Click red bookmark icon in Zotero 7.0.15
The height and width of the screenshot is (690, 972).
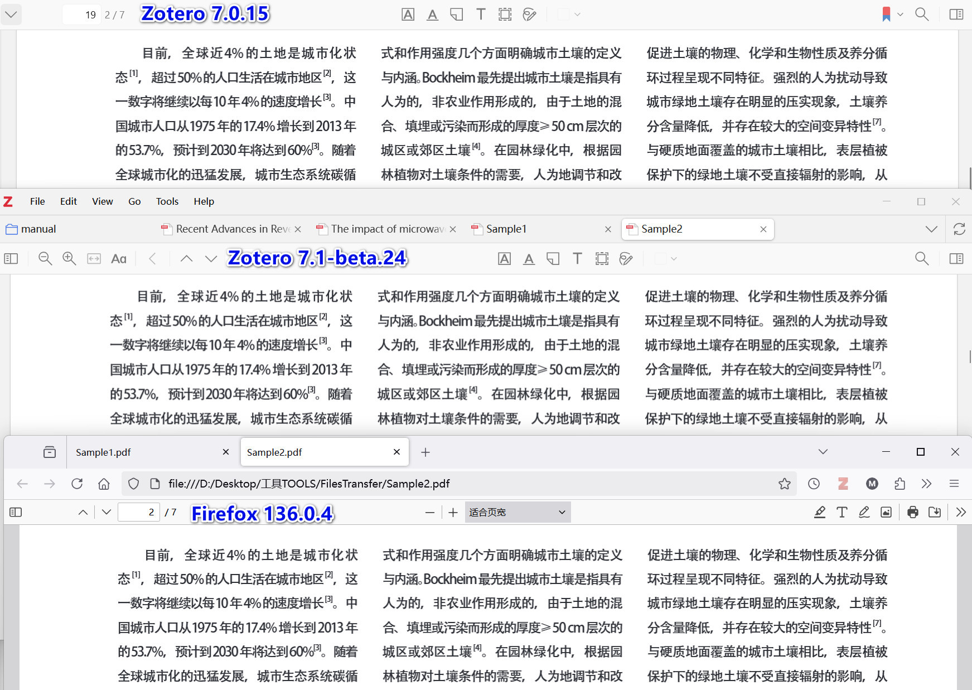coord(886,15)
